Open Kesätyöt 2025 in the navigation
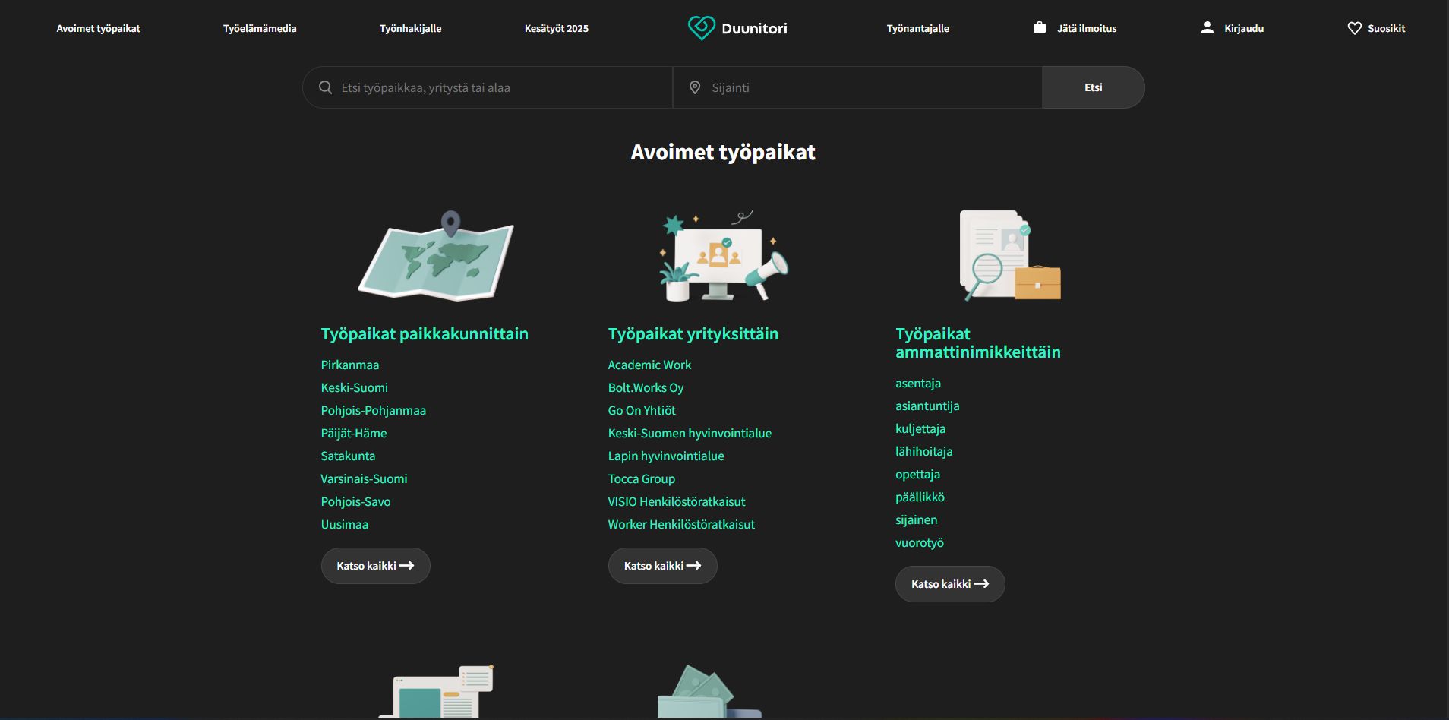1449x720 pixels. 557,28
